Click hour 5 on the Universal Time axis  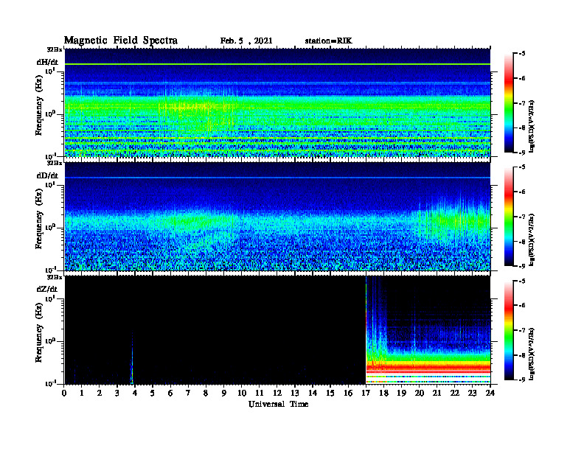tap(153, 394)
